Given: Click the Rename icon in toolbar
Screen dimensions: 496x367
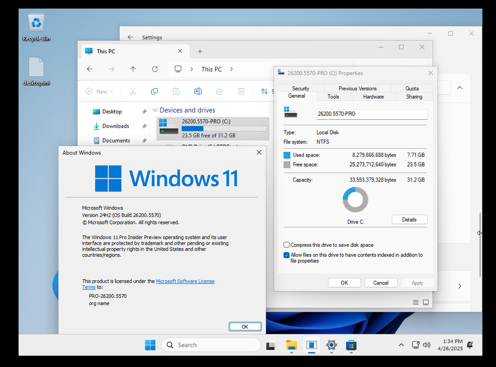Looking at the screenshot, I should 198,91.
